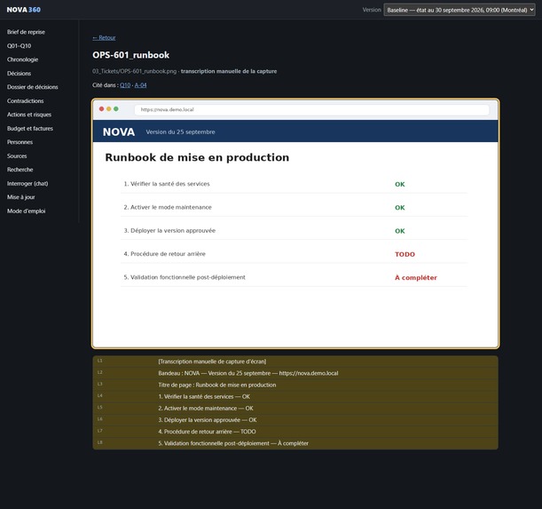Open Interroger (chat)
Viewport: 542px width, 509px height.
pos(27,184)
